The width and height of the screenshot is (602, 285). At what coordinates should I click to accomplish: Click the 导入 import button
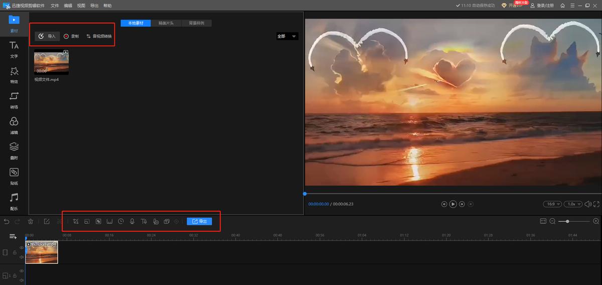(48, 36)
